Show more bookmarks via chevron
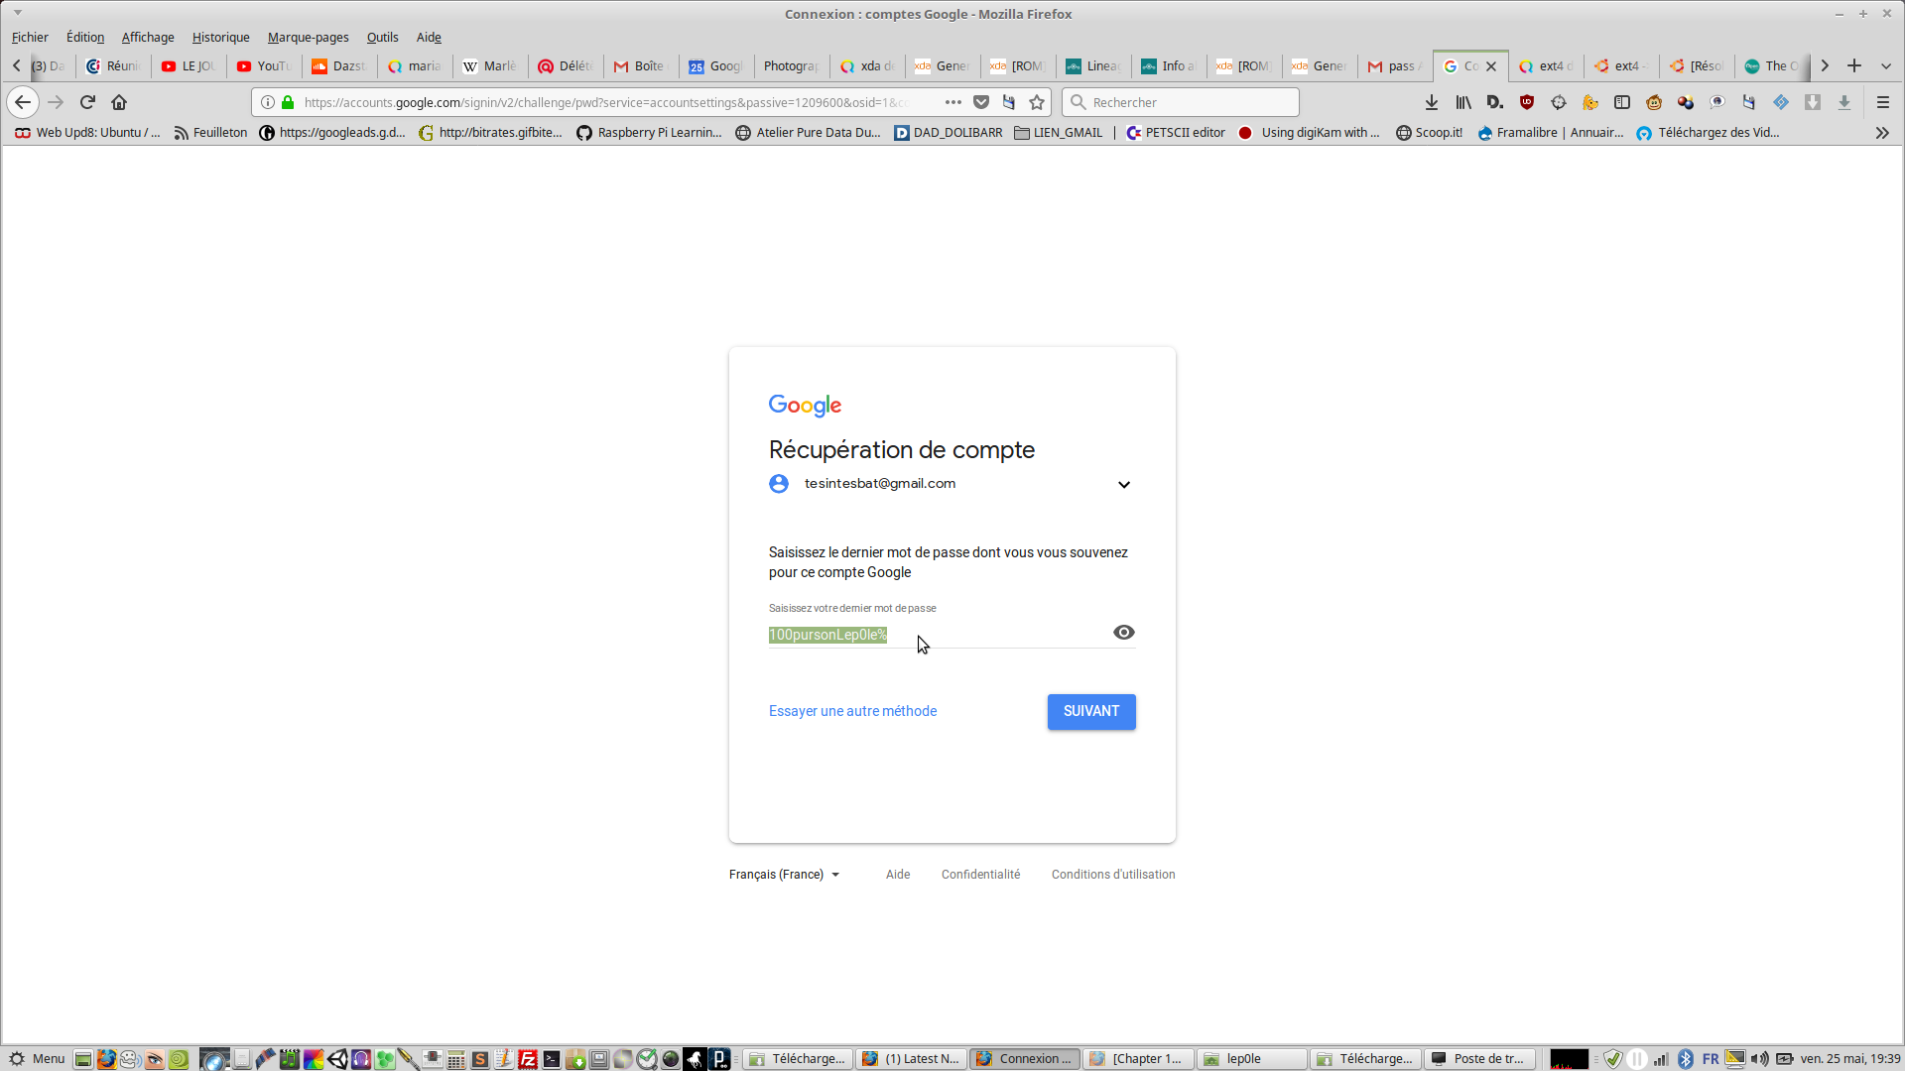 pos(1881,133)
